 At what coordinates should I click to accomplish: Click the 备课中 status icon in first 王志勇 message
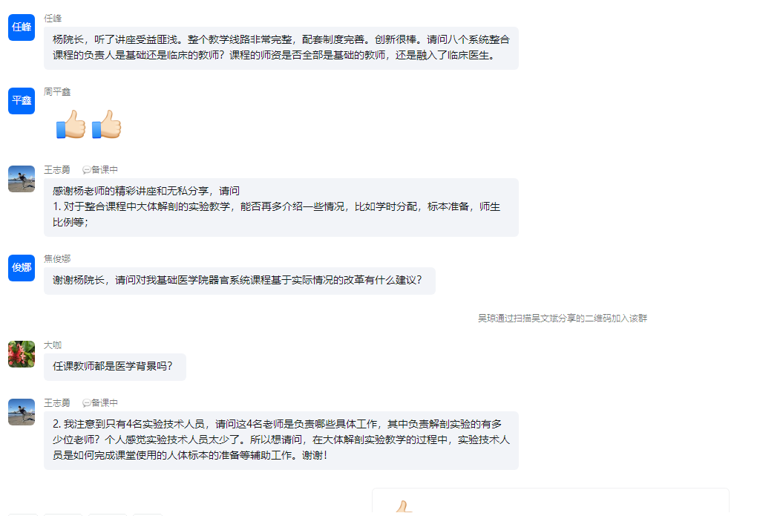(x=86, y=170)
